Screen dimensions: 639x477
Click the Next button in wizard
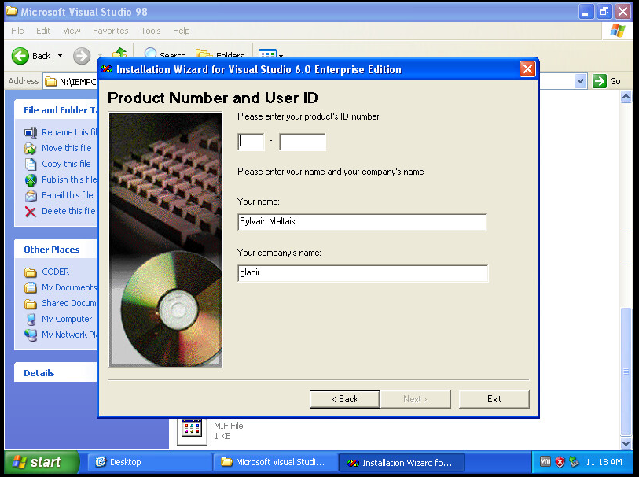click(415, 399)
